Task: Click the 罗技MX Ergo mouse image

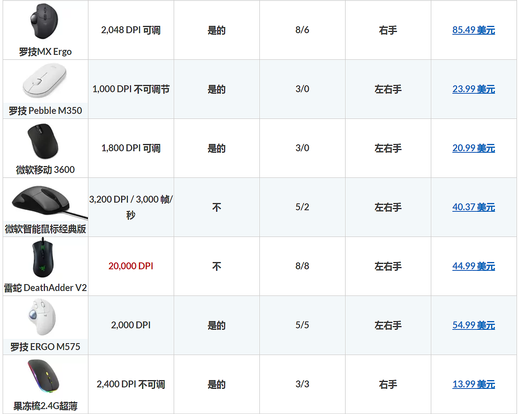Action: (x=44, y=22)
